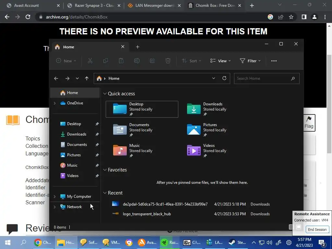Open the Steam taskbar button

click(237, 243)
